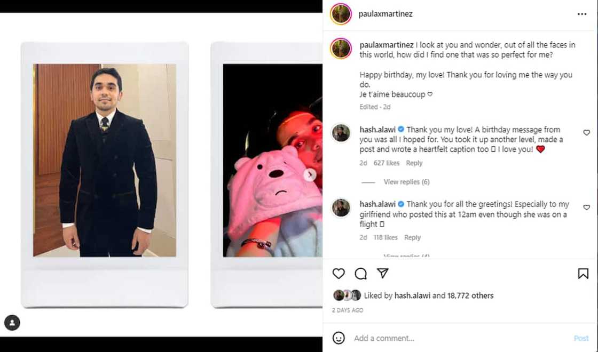
Task: Go to next photo in carousel
Action: [310, 174]
